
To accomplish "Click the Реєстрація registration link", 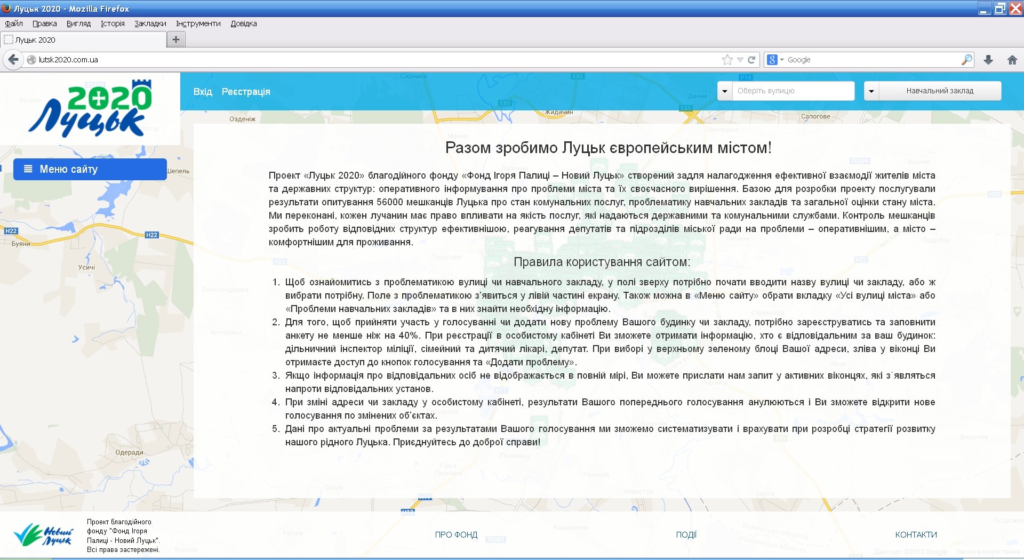I will click(246, 92).
